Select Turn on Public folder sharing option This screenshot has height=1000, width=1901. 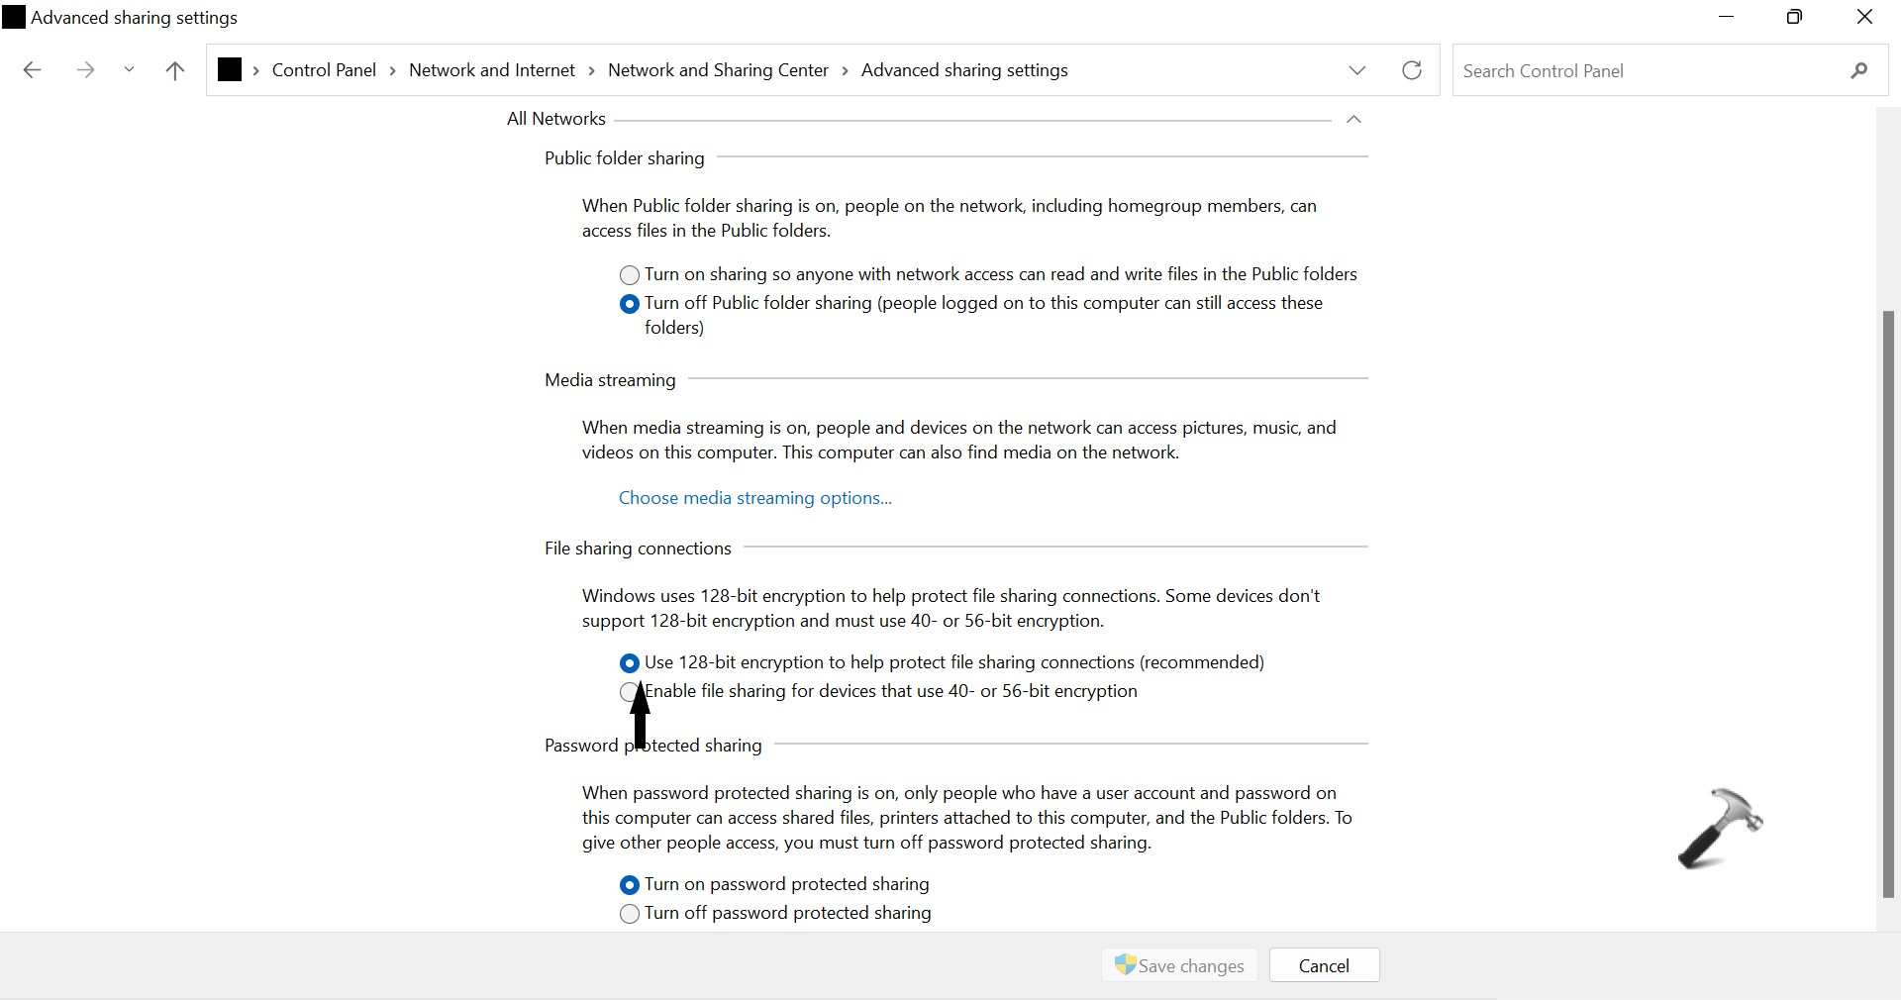[629, 275]
